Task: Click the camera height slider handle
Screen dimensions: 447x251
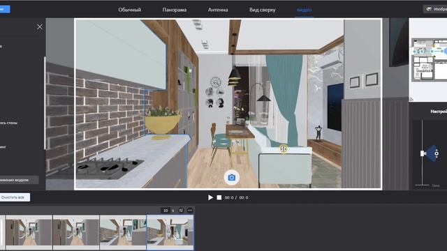Action: coord(422,153)
